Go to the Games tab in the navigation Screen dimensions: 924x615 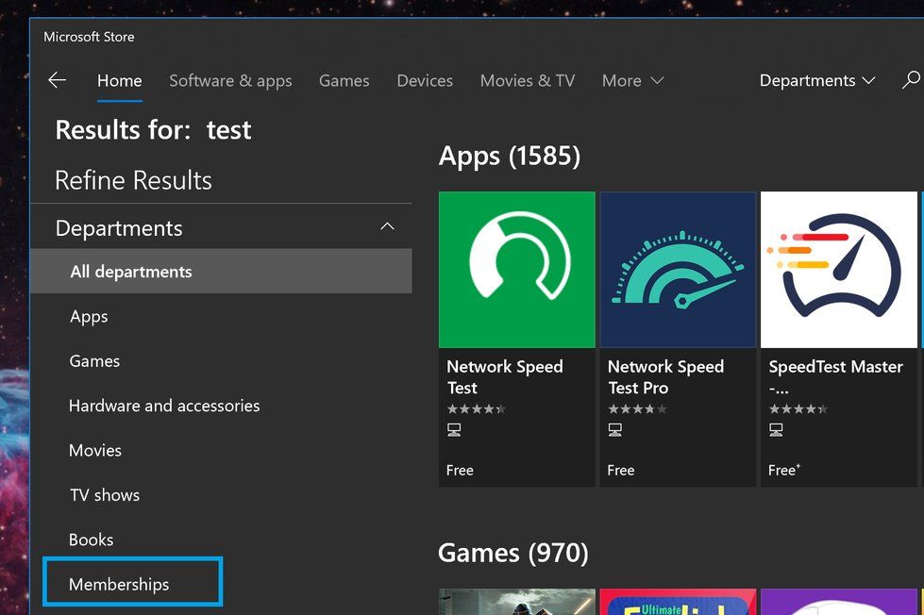344,81
